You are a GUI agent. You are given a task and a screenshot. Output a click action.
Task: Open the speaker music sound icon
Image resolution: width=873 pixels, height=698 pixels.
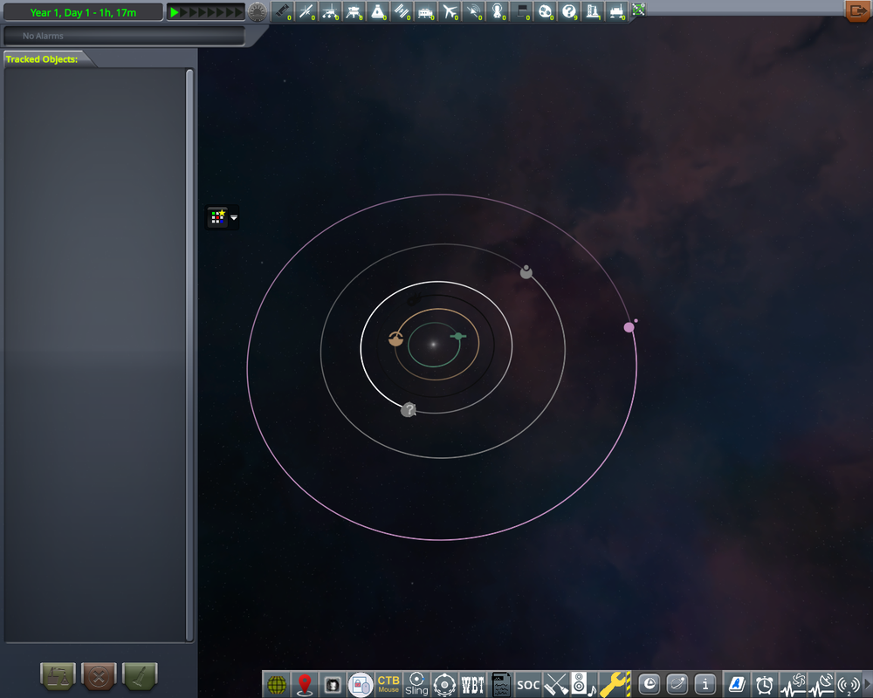point(583,685)
